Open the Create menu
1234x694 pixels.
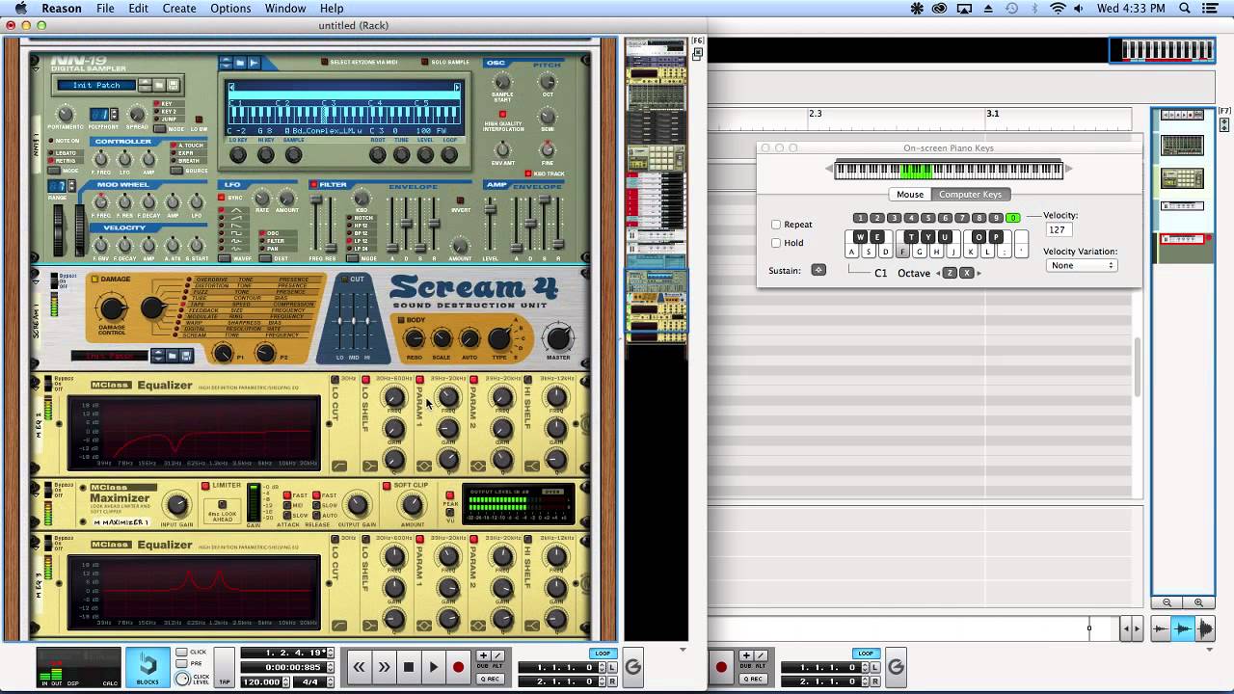coord(179,9)
